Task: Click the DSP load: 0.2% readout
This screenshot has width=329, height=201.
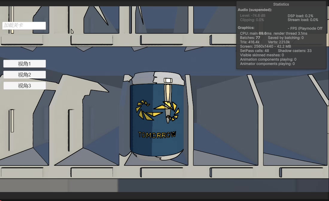Action: (x=300, y=16)
